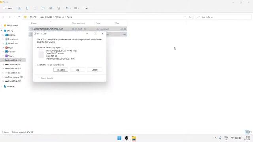Viewport: 253px width, 142px height.
Task: Go forward with the forward arrow
Action: (9, 17)
